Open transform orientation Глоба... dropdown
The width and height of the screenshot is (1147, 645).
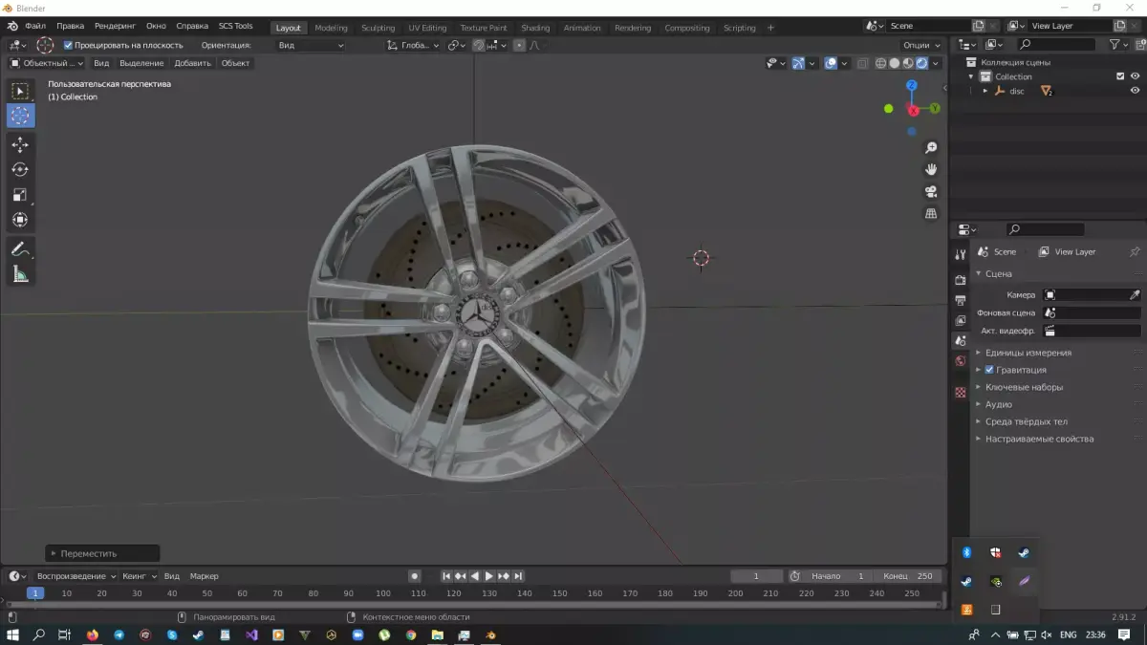(414, 45)
